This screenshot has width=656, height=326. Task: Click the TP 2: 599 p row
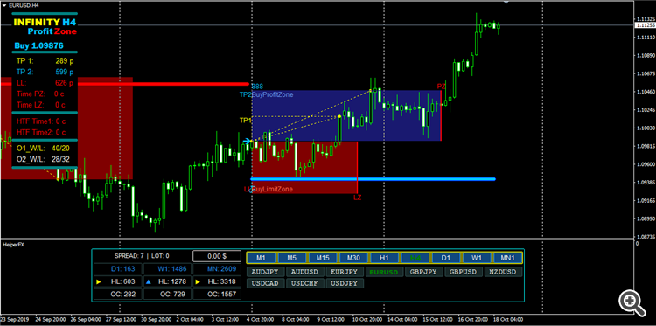(45, 72)
